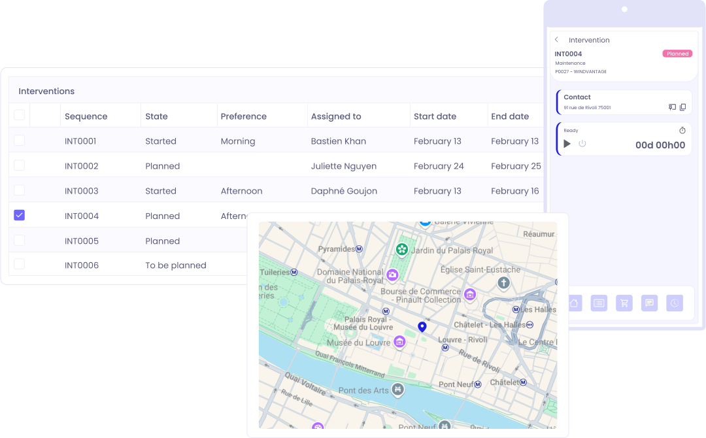
Task: Copy the contact address with the copy icon
Action: coord(682,107)
